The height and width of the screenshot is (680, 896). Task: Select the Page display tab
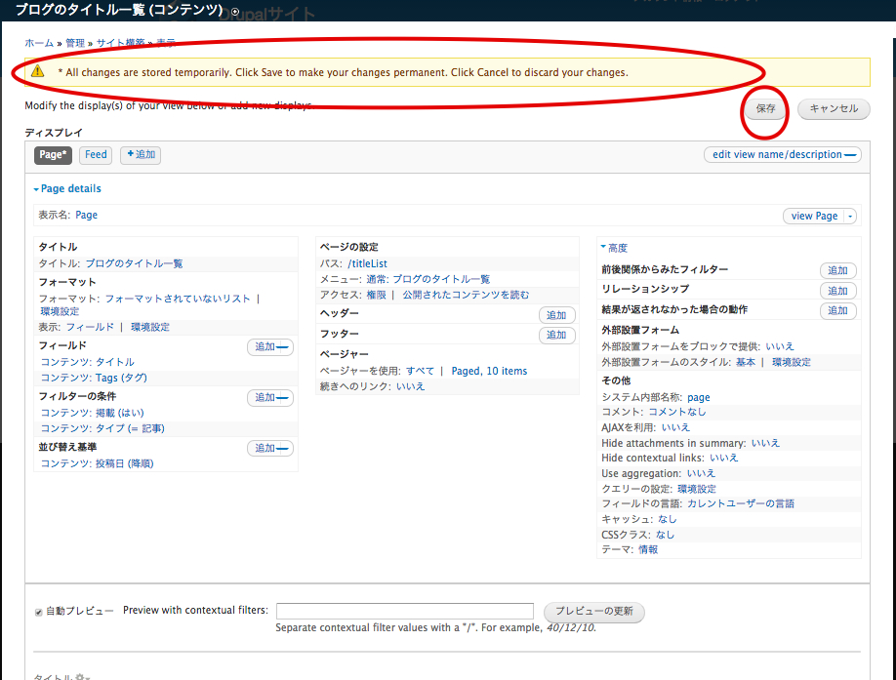pyautogui.click(x=52, y=154)
